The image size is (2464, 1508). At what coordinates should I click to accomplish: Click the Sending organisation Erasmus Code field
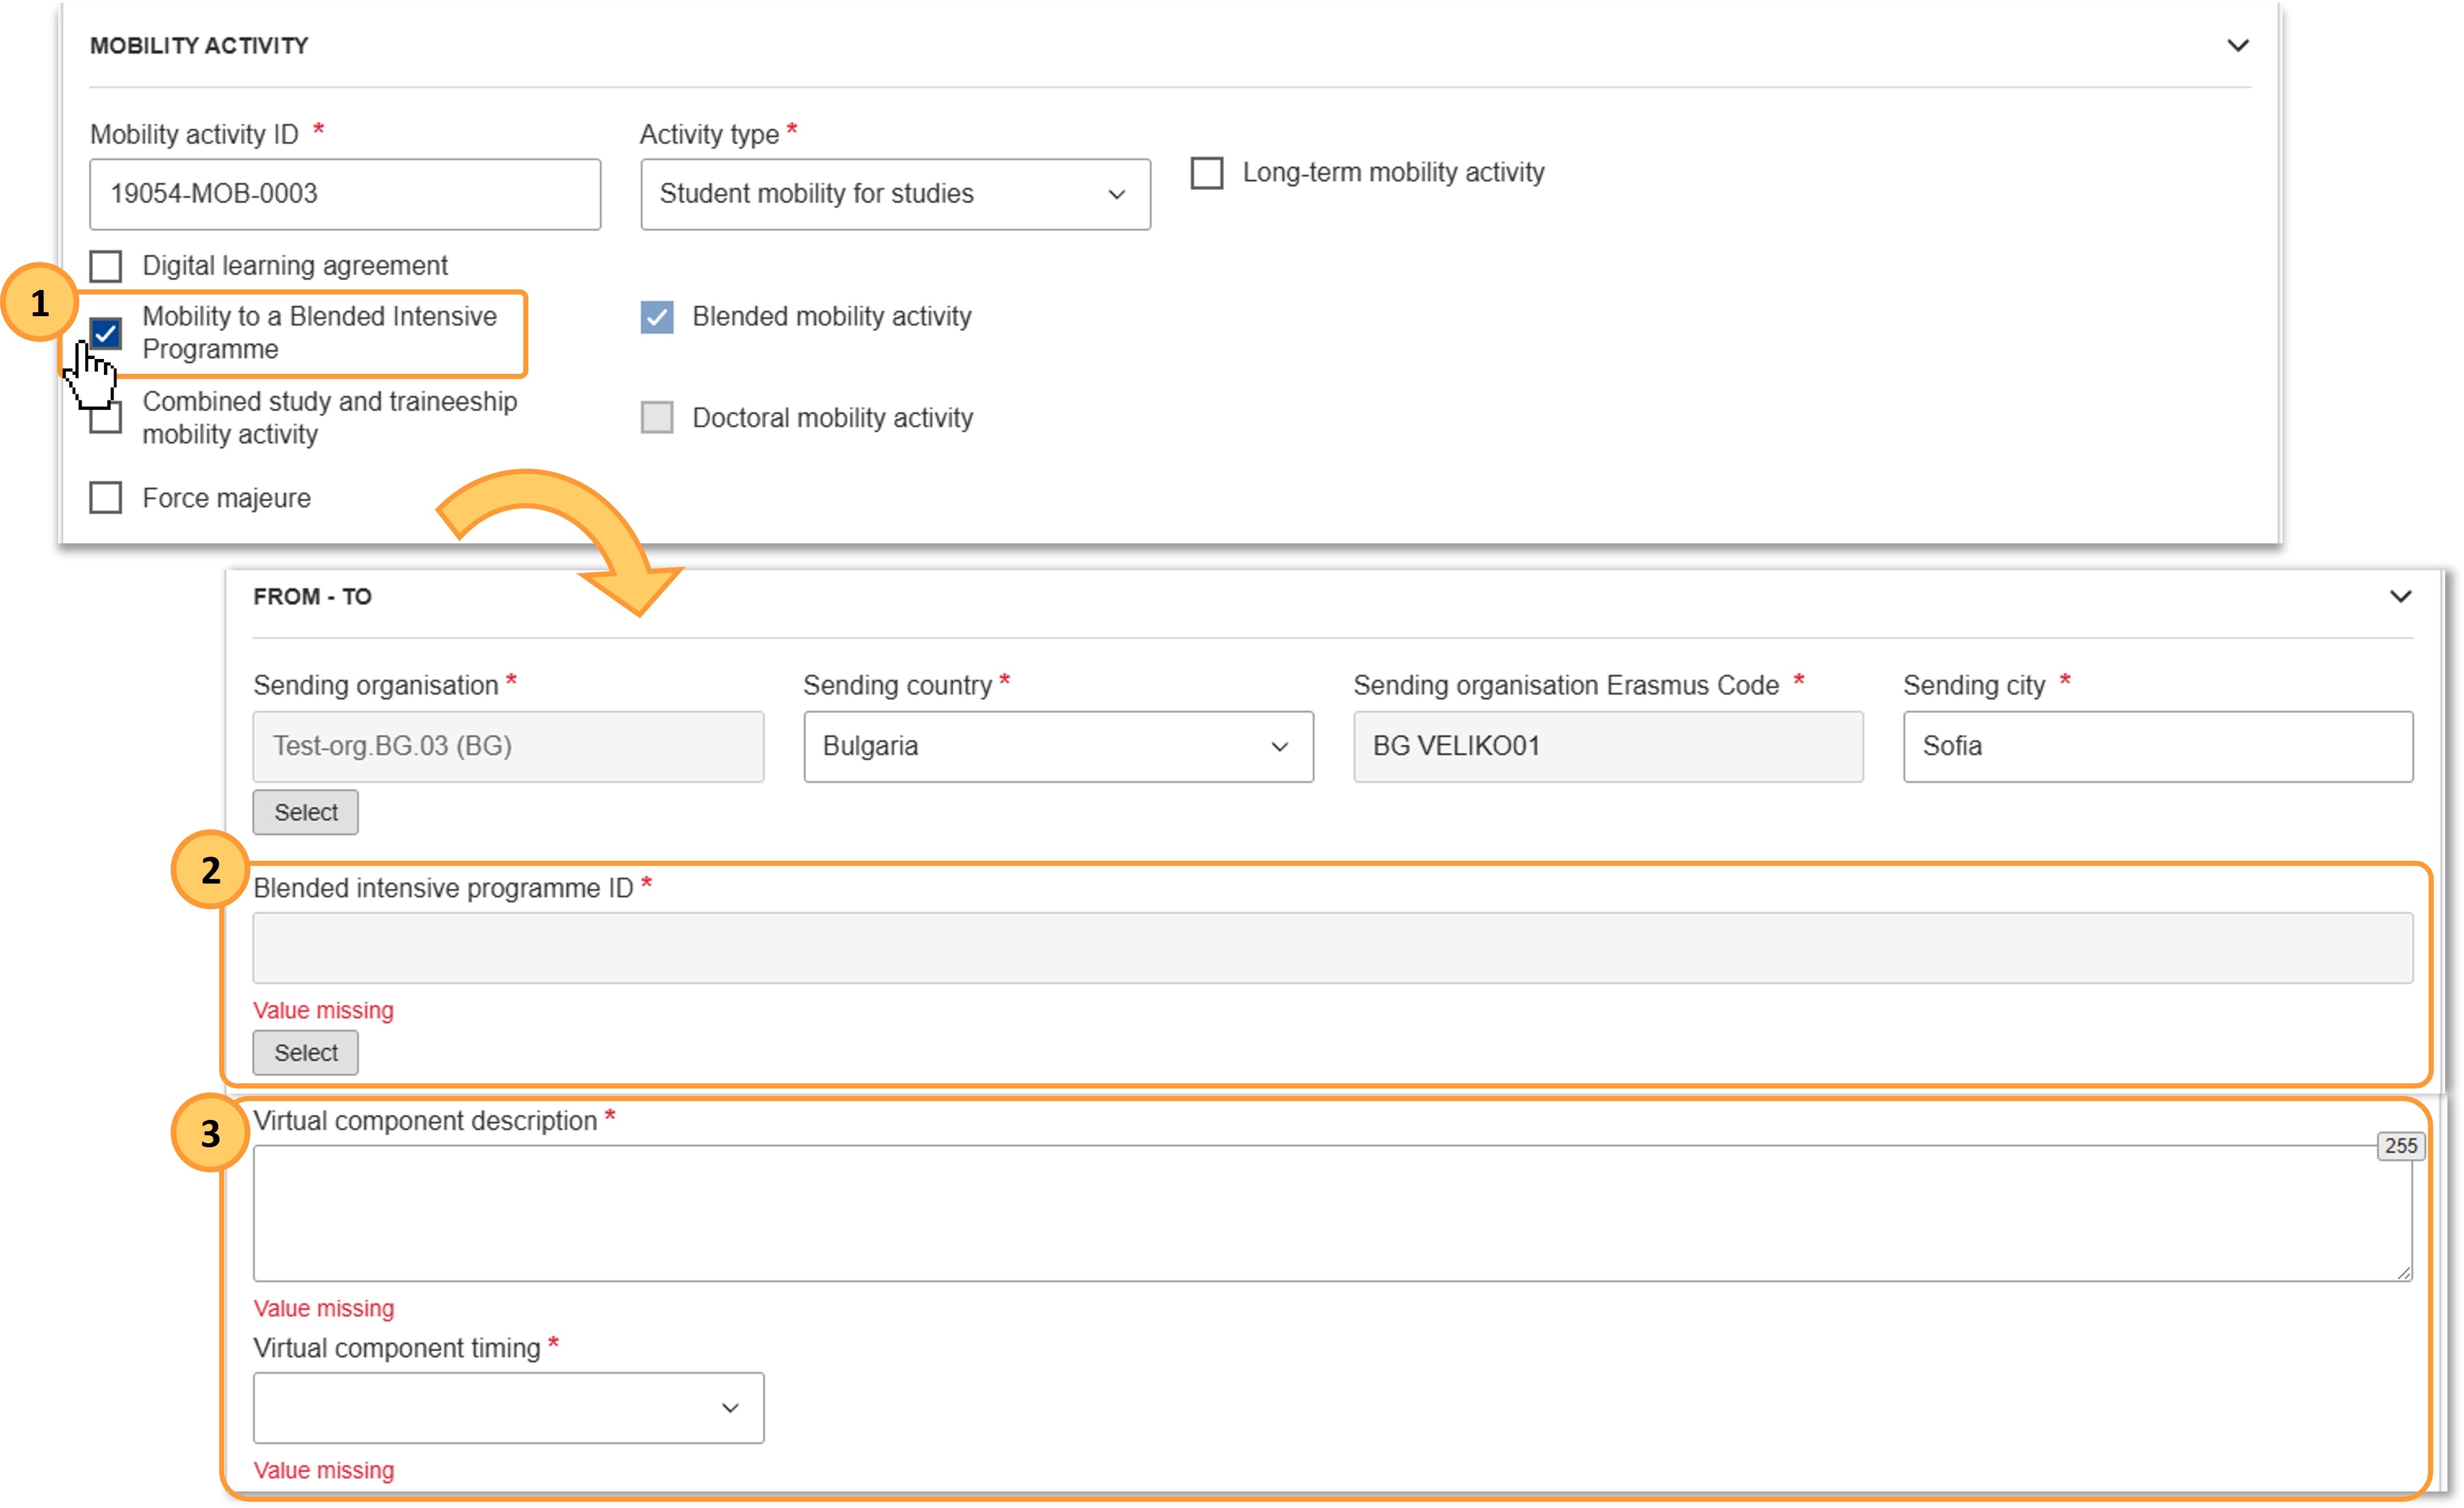point(1608,746)
